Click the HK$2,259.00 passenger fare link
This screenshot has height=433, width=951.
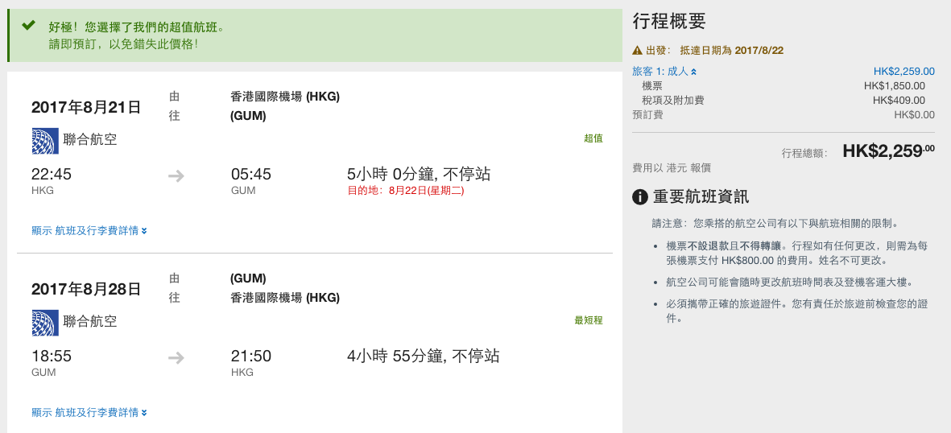(x=903, y=72)
